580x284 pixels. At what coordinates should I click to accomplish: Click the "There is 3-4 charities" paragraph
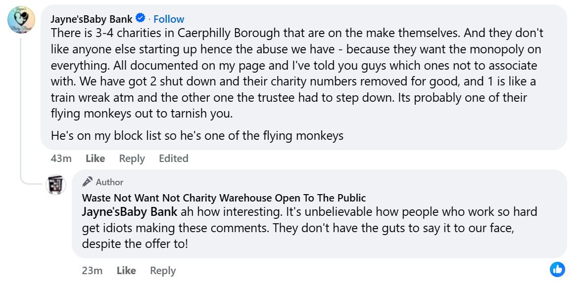(297, 73)
